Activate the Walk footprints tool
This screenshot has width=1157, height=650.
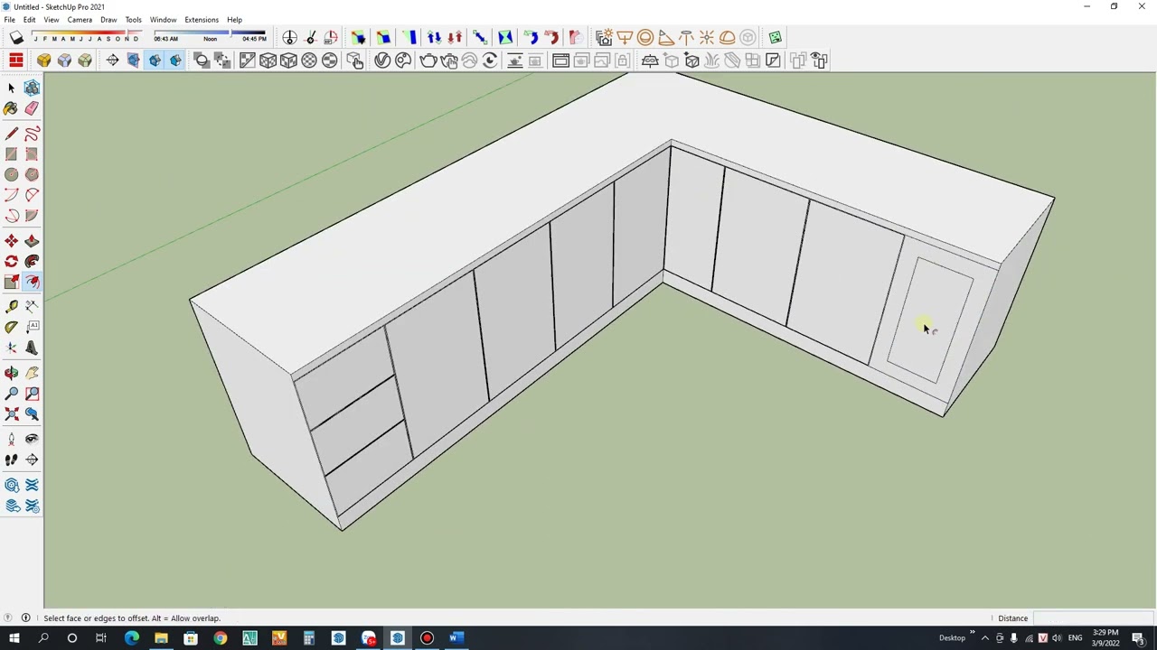[x=11, y=460]
